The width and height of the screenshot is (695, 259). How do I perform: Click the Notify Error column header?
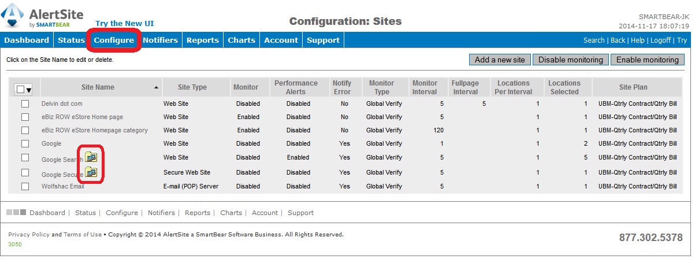click(342, 87)
